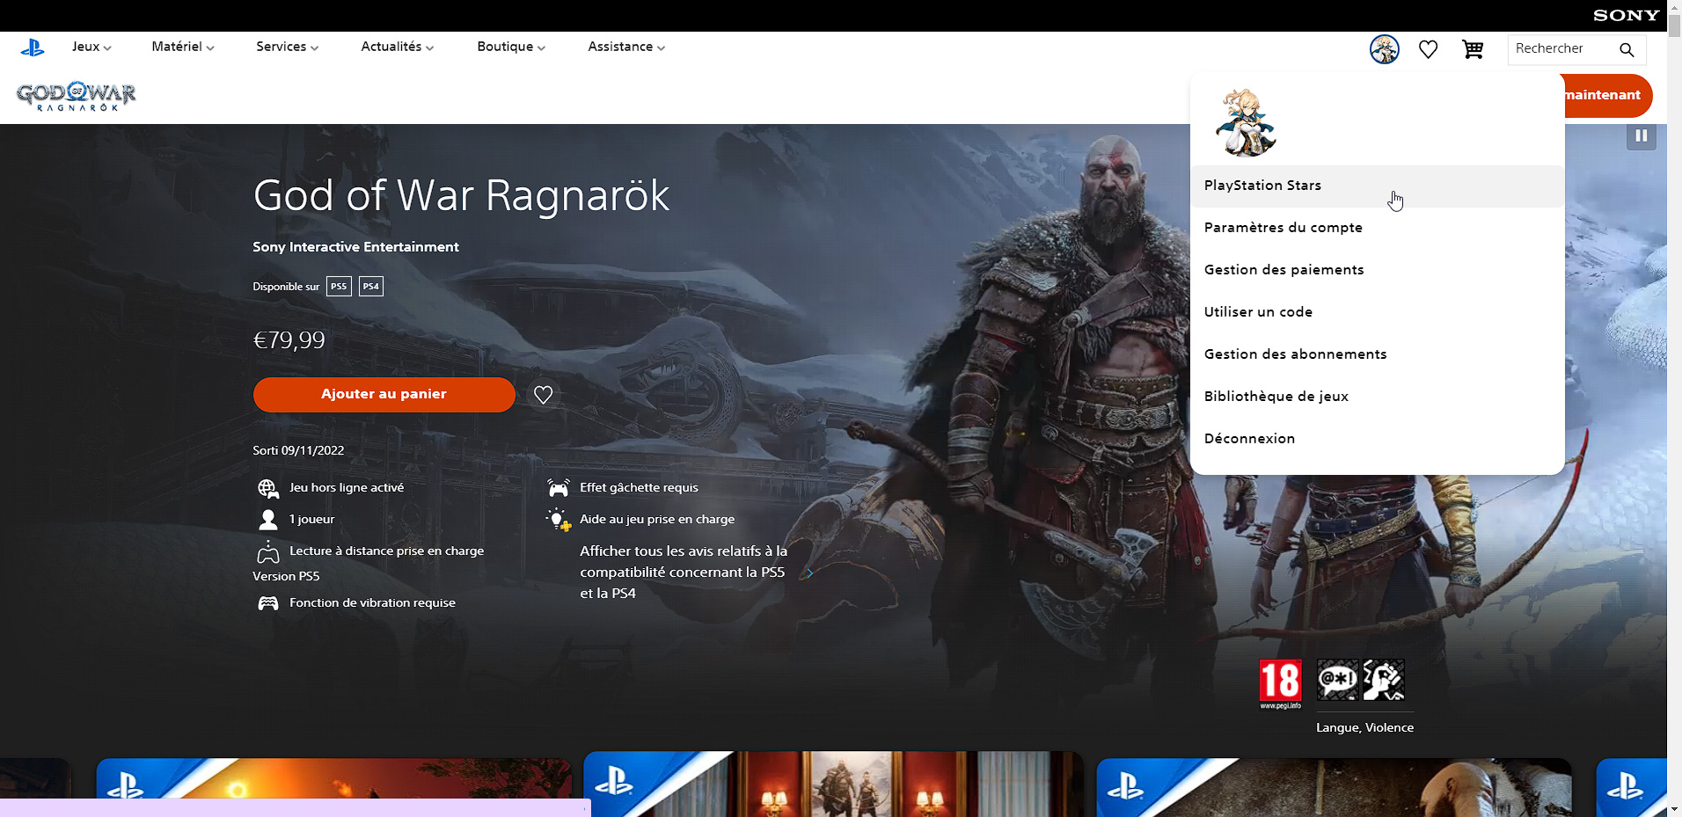Click the search magnifier icon
The width and height of the screenshot is (1682, 817).
click(x=1626, y=50)
